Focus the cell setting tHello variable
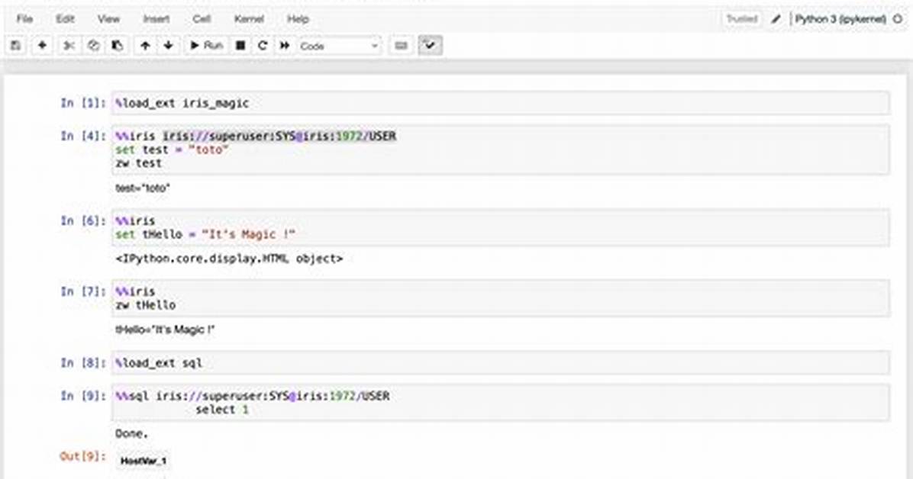This screenshot has width=913, height=479. pyautogui.click(x=500, y=227)
